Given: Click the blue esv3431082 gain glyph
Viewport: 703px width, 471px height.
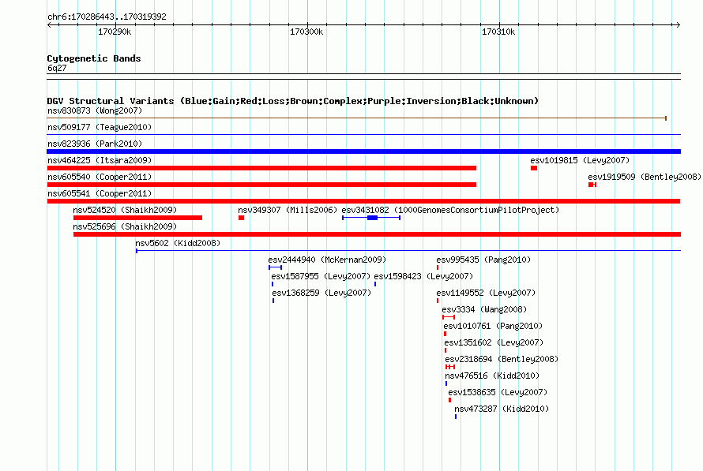Looking at the screenshot, I should click(371, 218).
